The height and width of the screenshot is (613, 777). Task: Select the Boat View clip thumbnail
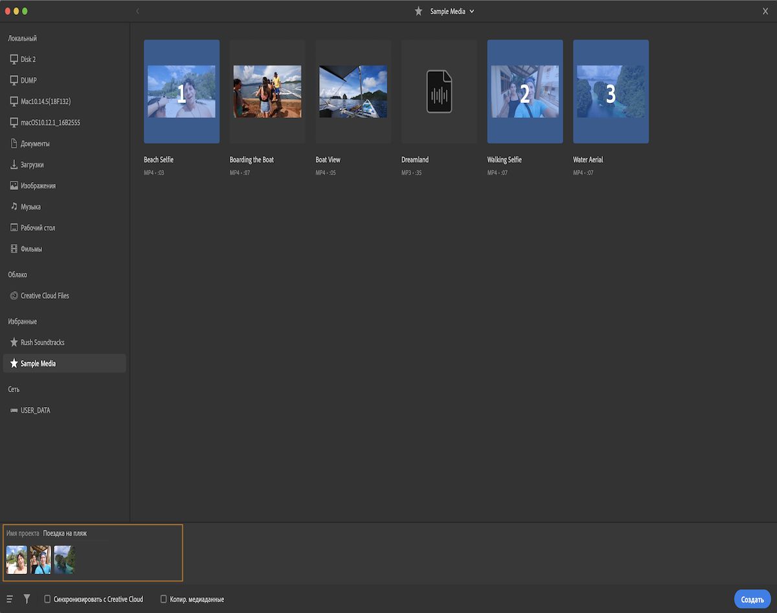tap(353, 91)
